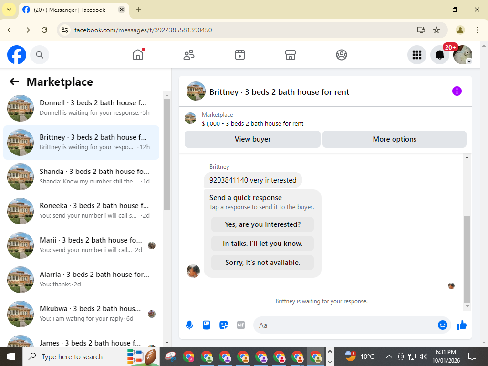This screenshot has height=366, width=488.
Task: Click the message text field Aa
Action: 345,325
